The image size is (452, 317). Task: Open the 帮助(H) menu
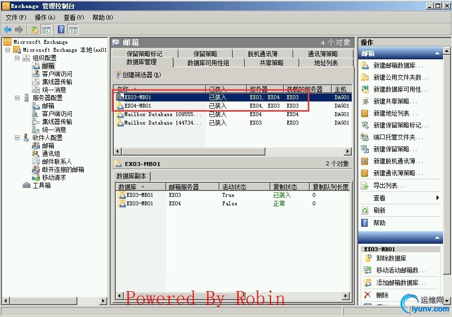coord(103,17)
